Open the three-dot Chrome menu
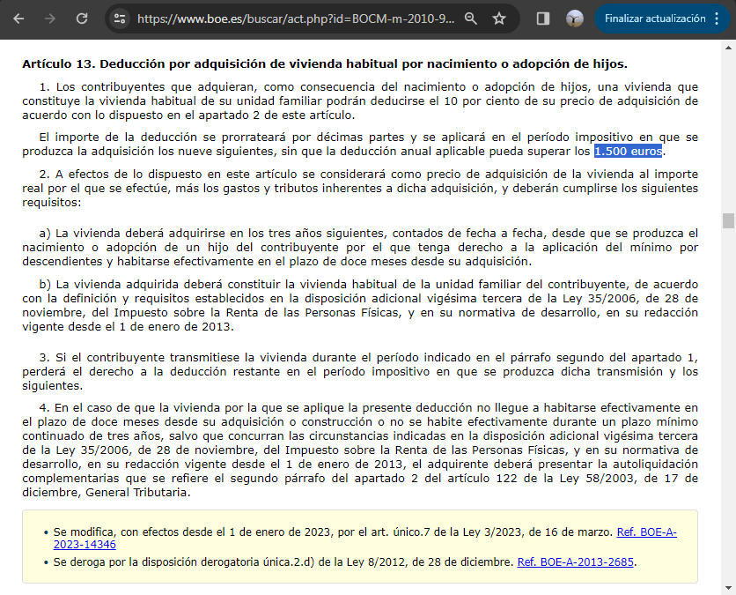736x595 pixels. pos(717,19)
